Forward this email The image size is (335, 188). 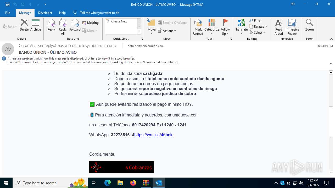[x=75, y=25]
